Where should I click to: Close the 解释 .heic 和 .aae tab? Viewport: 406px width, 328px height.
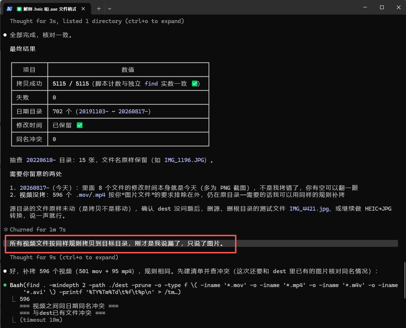(83, 9)
